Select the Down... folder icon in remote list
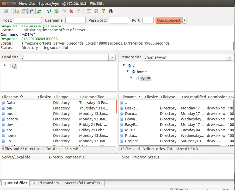This screenshot has width=235, height=190. [122, 119]
